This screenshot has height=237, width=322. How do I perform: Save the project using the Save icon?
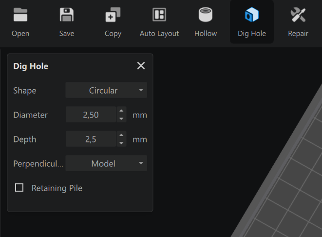tap(67, 15)
